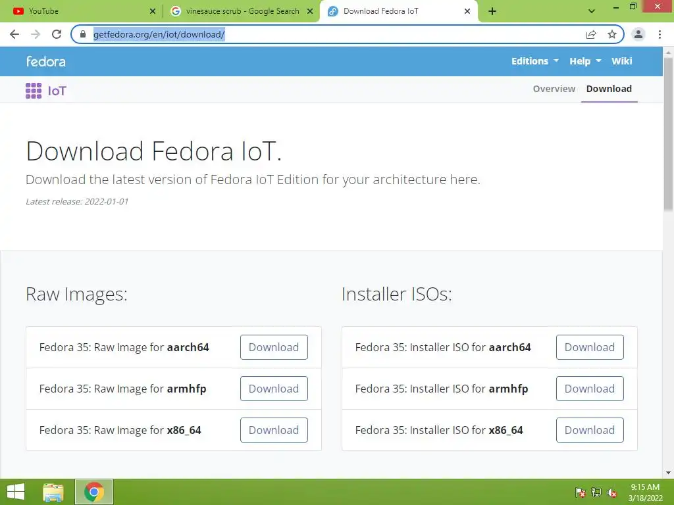Select the Download nav item
The width and height of the screenshot is (674, 505).
609,89
